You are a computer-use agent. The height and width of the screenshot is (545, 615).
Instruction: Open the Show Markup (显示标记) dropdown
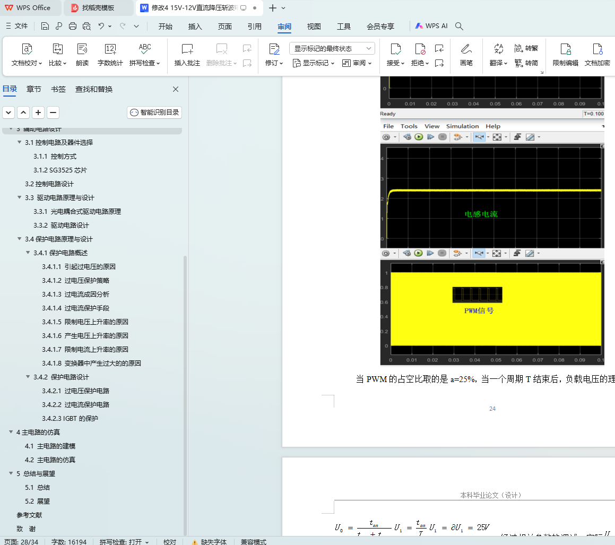(314, 63)
